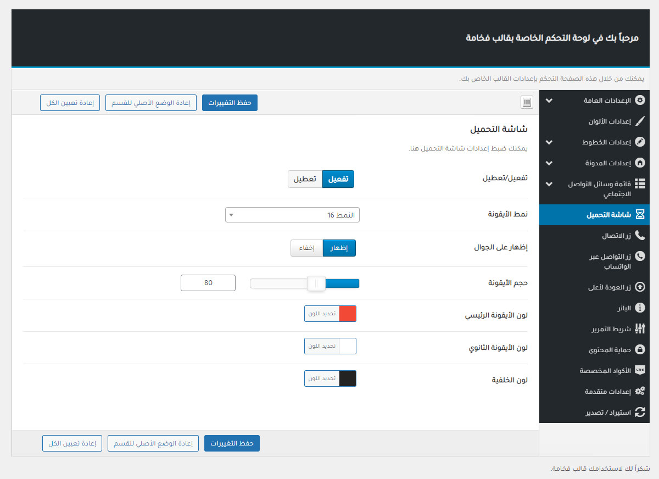
Task: Click the up-arrow icon for زر العودة لأعلى
Action: tap(640, 287)
